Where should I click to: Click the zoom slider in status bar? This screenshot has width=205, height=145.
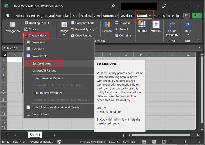tap(185, 142)
